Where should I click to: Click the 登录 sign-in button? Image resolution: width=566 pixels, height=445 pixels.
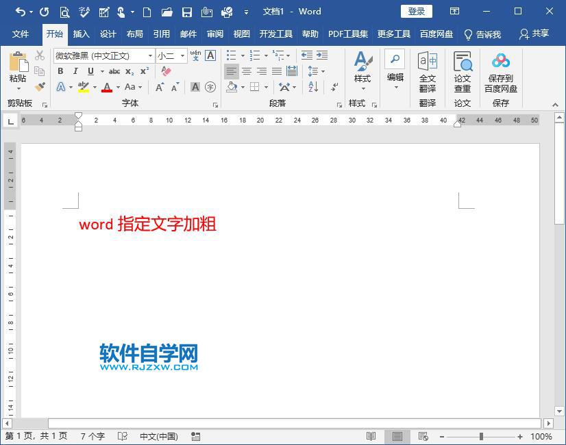click(x=416, y=11)
